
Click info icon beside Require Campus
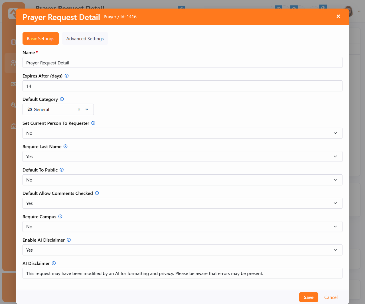point(60,217)
